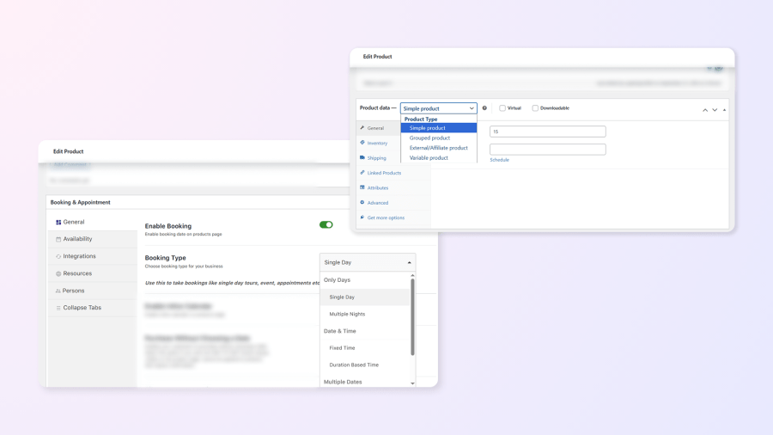
Task: Click the Schedule link
Action: [499, 160]
